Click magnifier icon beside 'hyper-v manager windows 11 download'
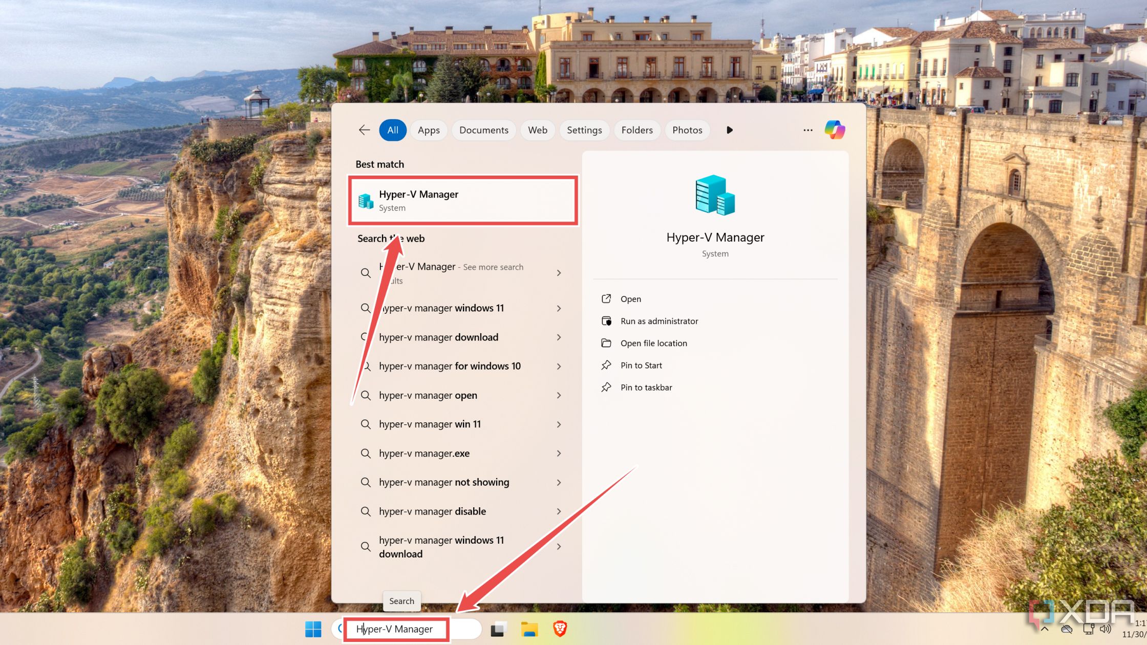Screen dimensions: 1147x645 pyautogui.click(x=366, y=547)
